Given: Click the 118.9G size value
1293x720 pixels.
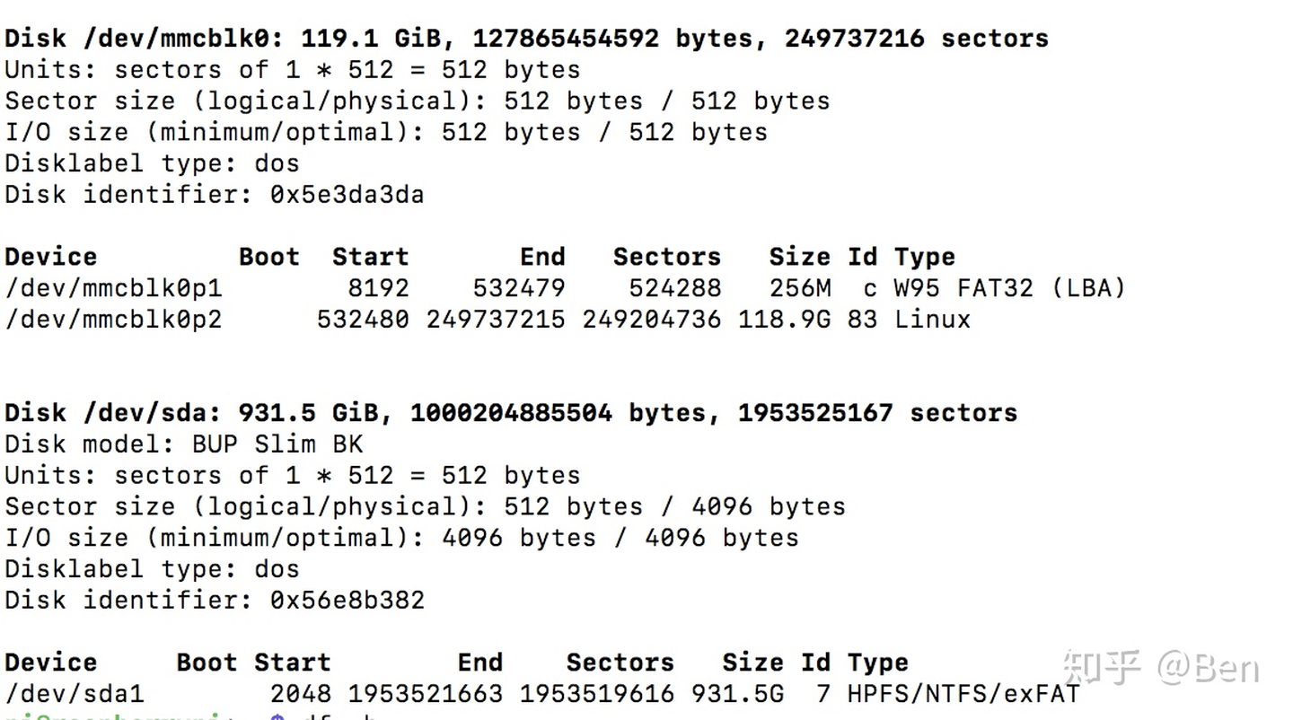Looking at the screenshot, I should (x=784, y=320).
